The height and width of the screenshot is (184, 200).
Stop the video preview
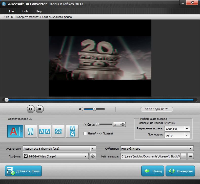40,109
